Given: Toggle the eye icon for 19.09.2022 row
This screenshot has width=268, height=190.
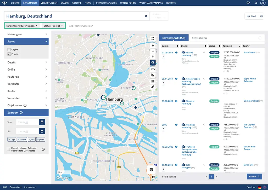Looking at the screenshot, I should pos(176,147).
